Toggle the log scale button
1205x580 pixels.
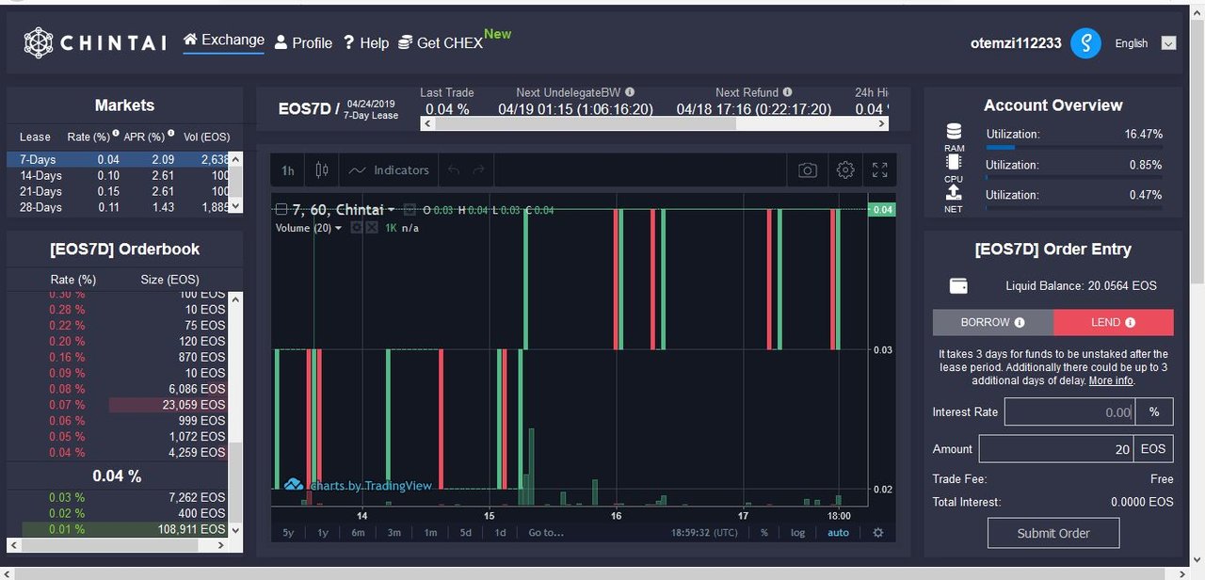pos(797,533)
